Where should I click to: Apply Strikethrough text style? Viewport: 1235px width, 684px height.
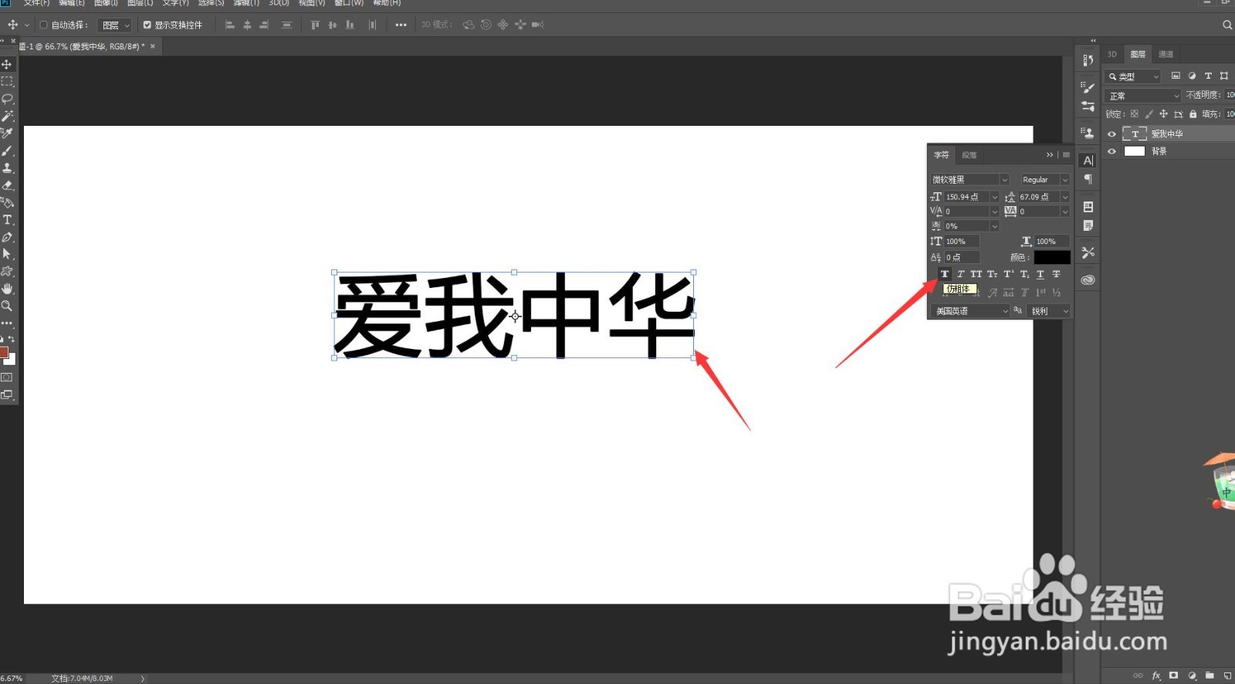pyautogui.click(x=1057, y=274)
